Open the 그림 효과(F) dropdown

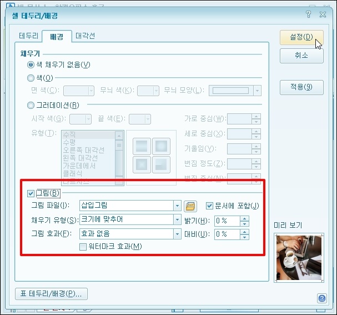[x=177, y=234]
